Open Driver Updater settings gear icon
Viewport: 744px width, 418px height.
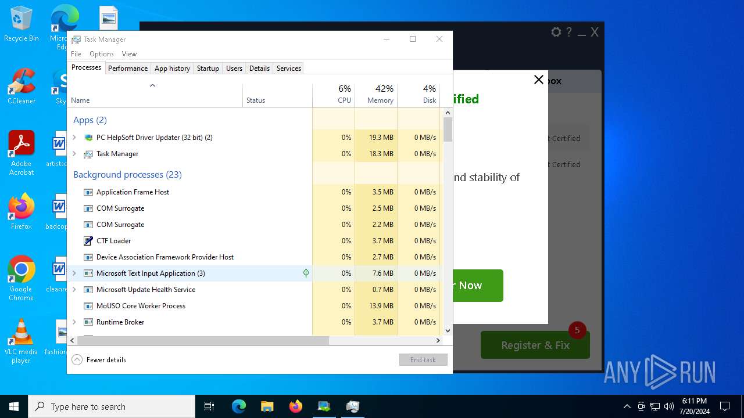[556, 33]
